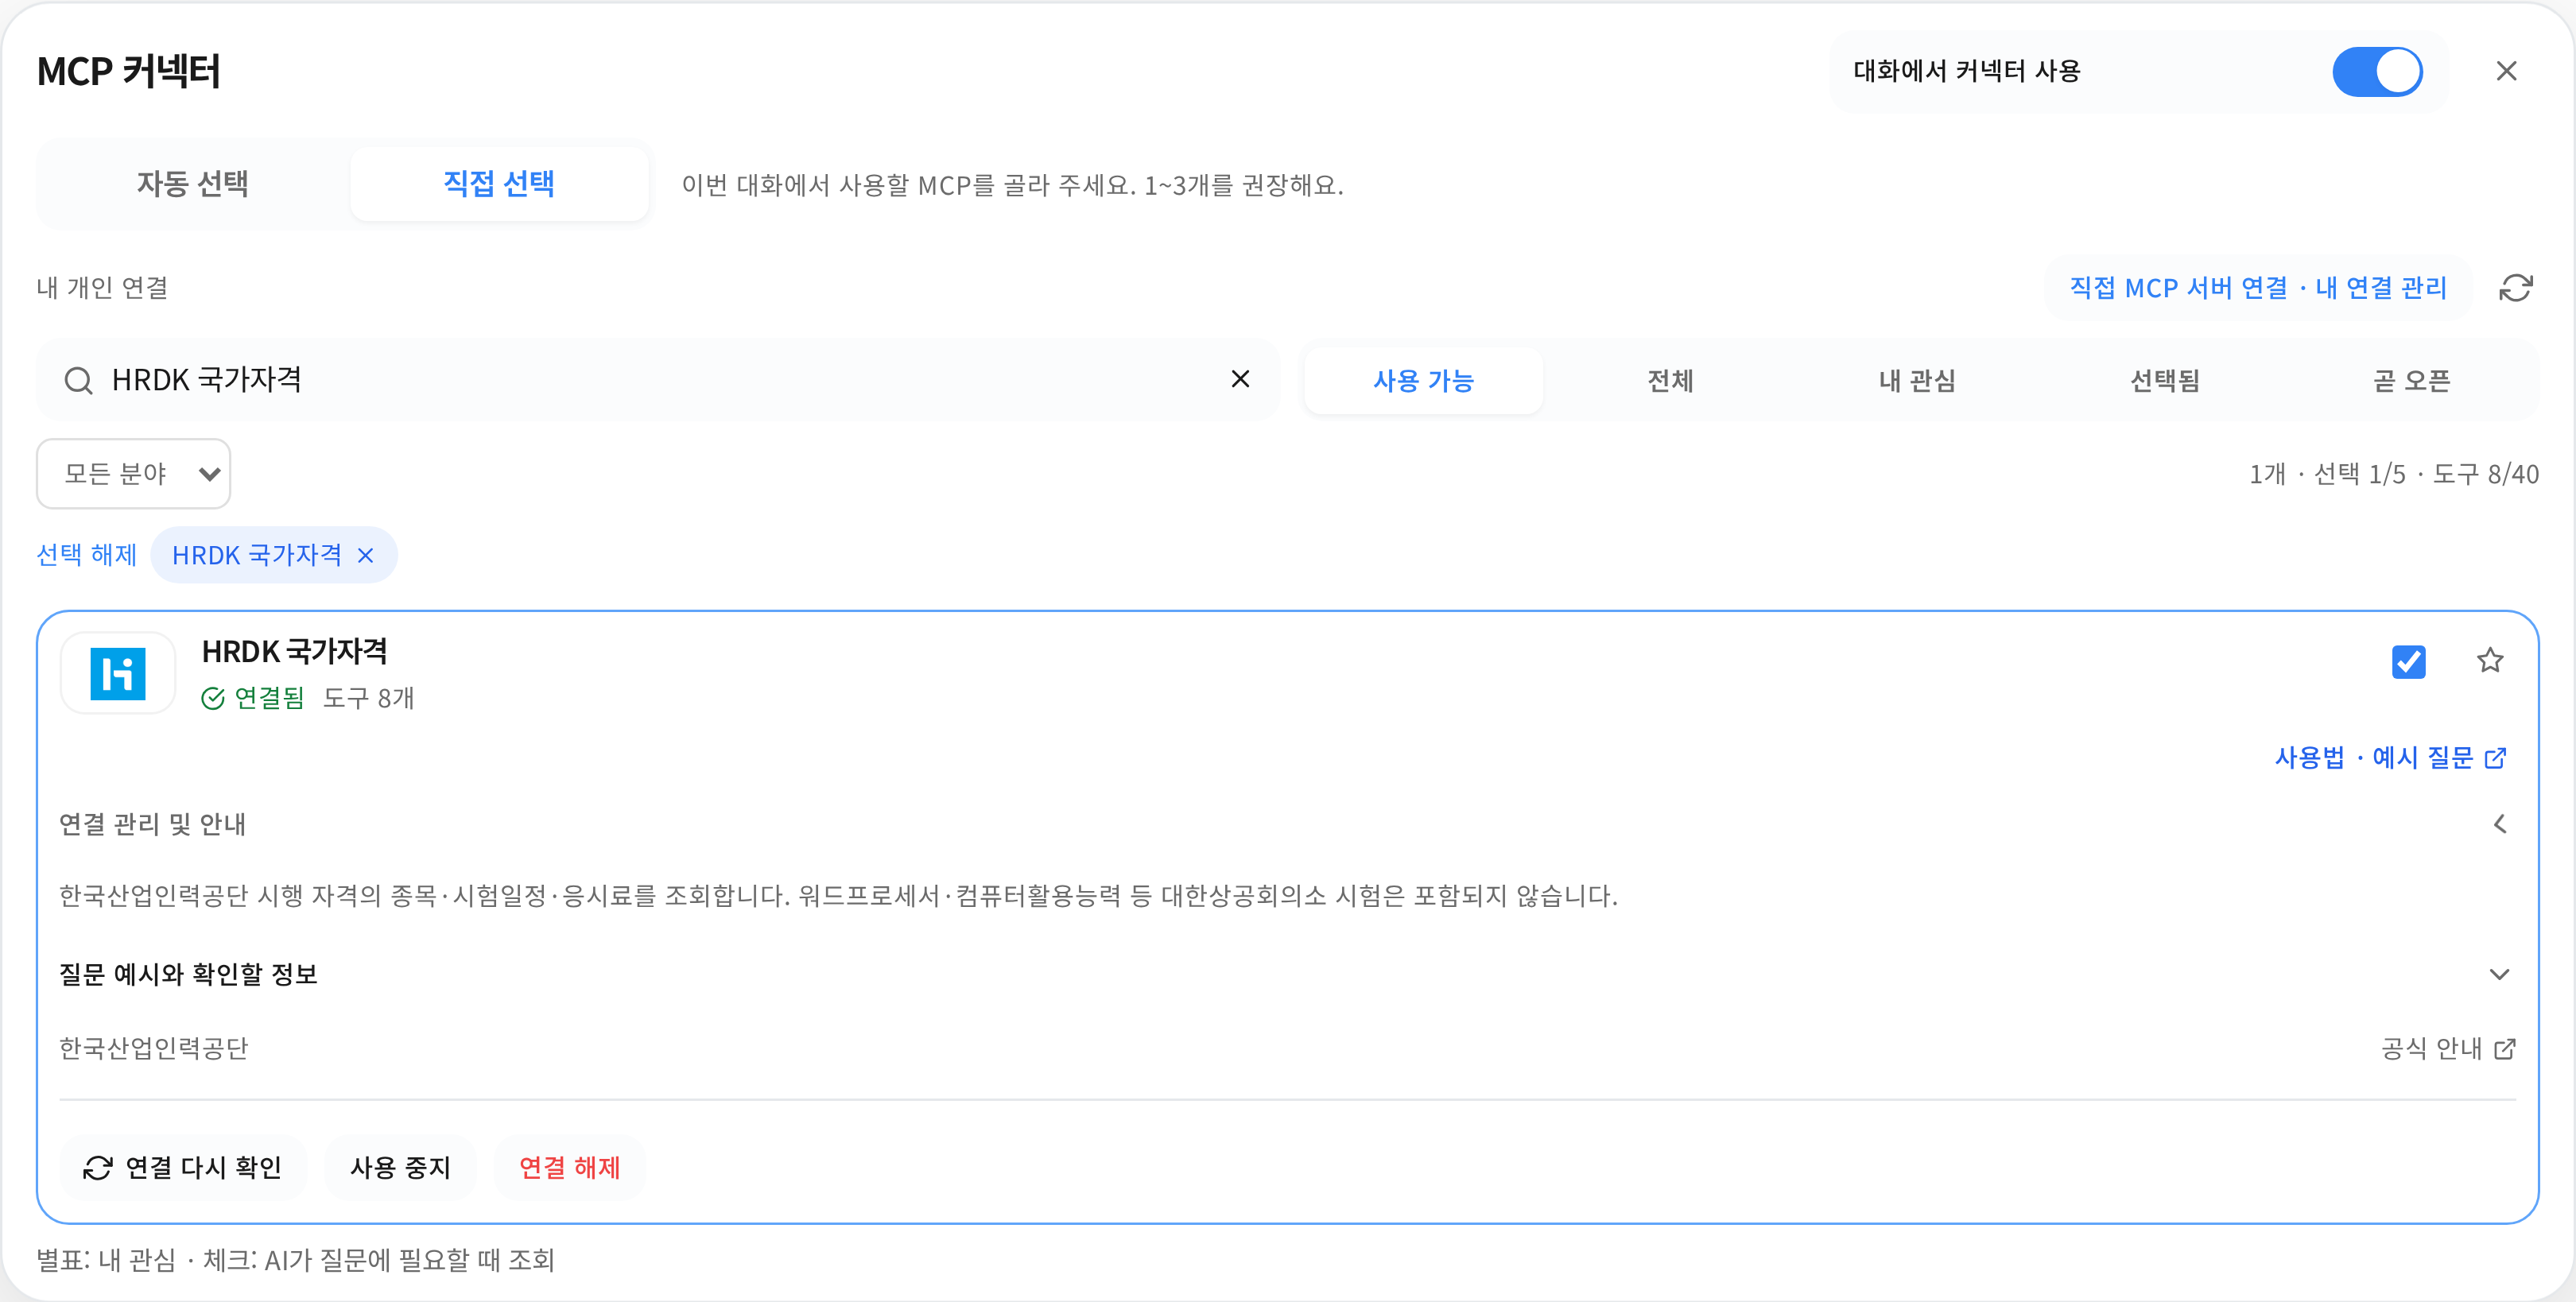The height and width of the screenshot is (1302, 2576).
Task: Remove the HRDK 국가자격 chip via its X
Action: (366, 555)
